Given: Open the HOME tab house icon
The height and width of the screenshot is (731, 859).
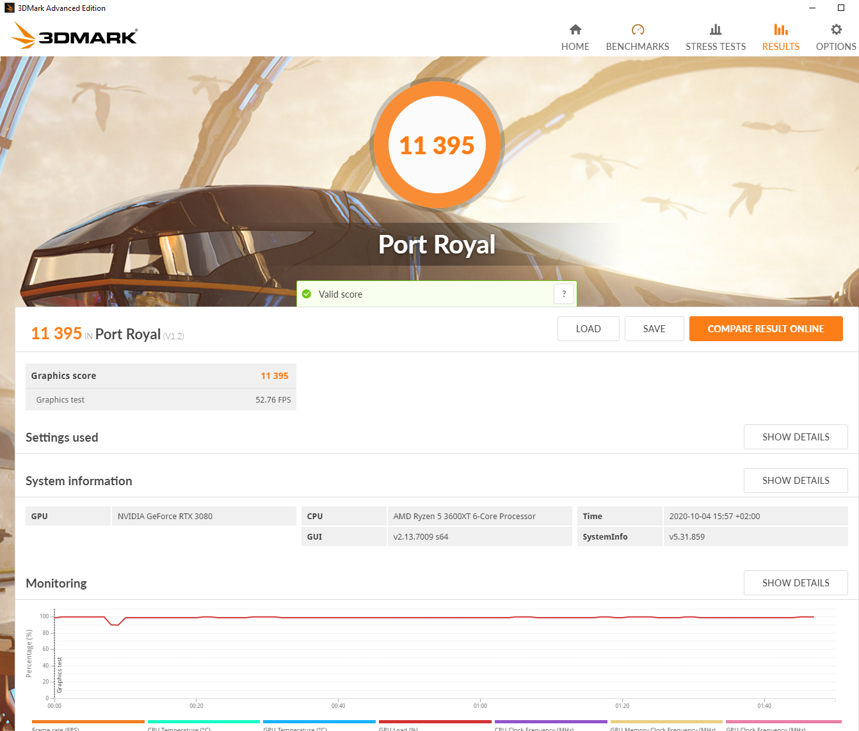Looking at the screenshot, I should (575, 29).
